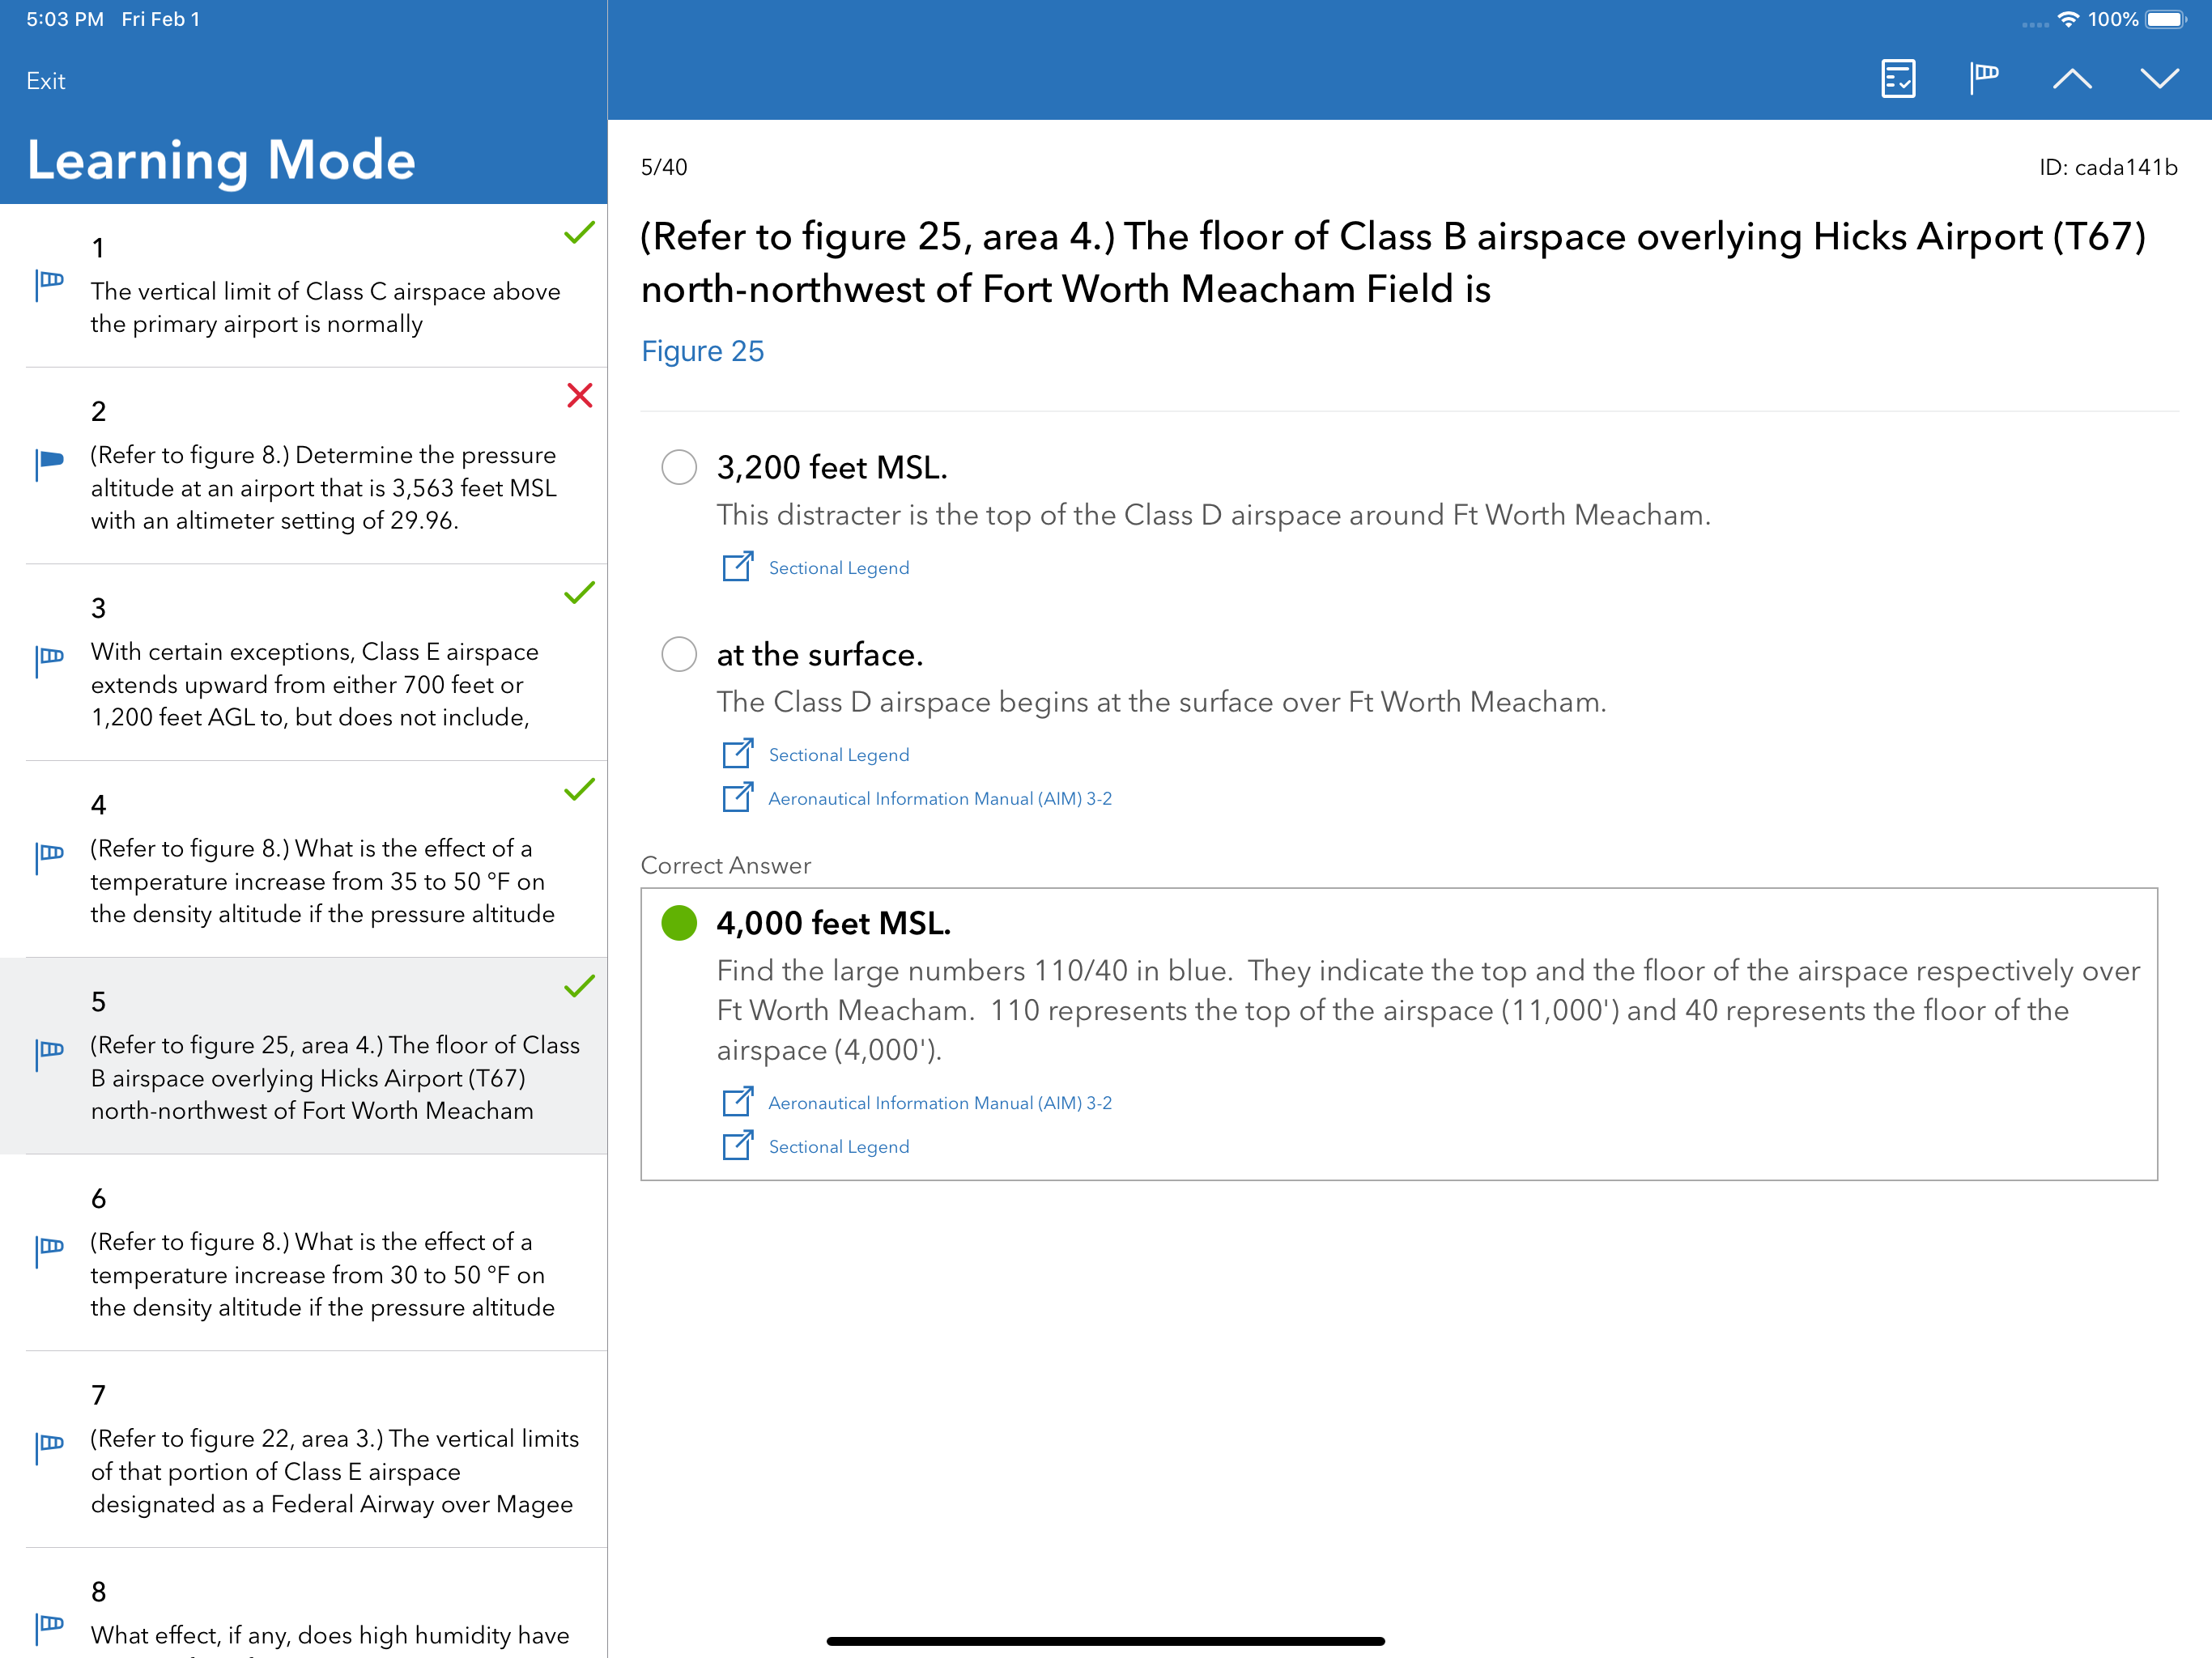
Task: Click the at the surface answer text
Action: (820, 654)
